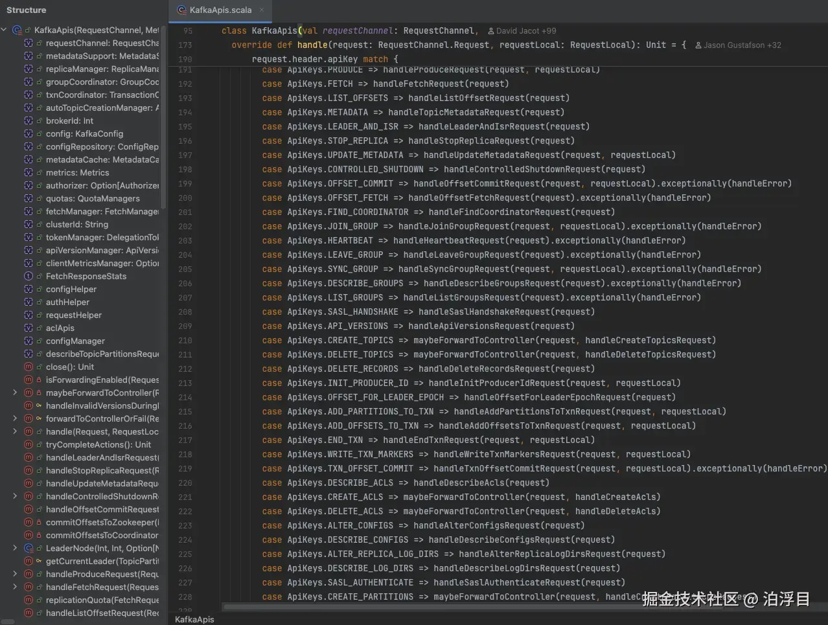Screen dimensions: 828x625
Task: Open the David Jacot +99 git annotation
Action: pos(522,30)
